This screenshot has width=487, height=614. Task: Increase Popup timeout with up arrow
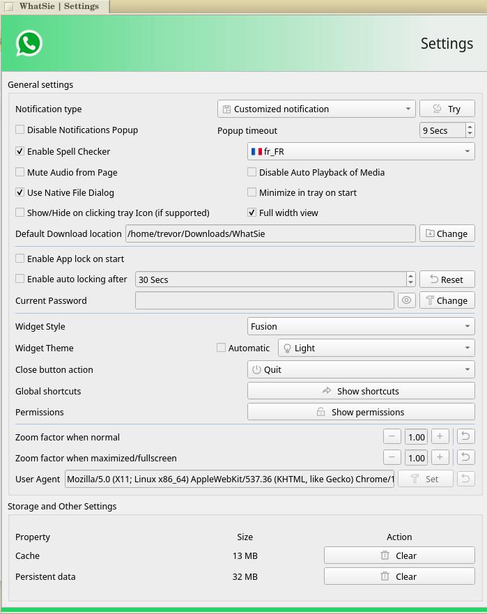[x=470, y=127]
